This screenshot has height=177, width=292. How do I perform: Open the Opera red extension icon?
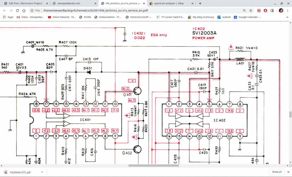265,11
